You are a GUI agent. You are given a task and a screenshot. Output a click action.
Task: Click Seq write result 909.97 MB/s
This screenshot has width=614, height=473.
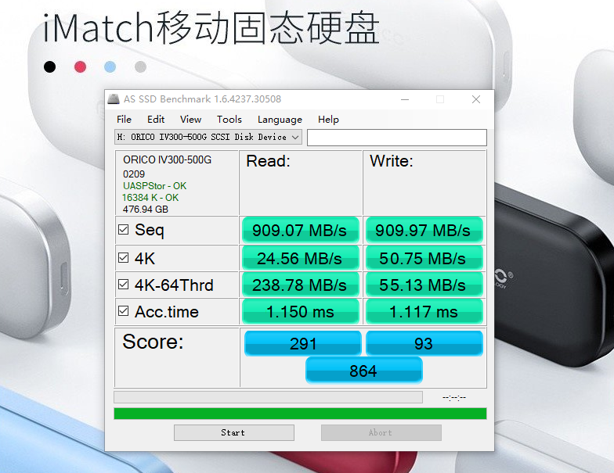tap(424, 230)
